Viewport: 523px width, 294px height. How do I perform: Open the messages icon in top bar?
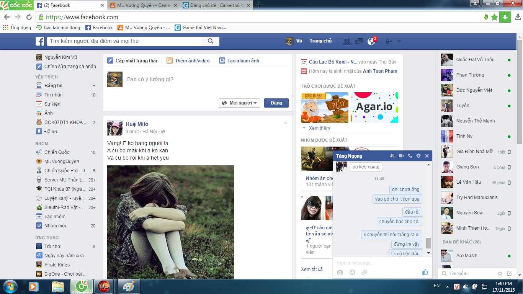pos(359,42)
